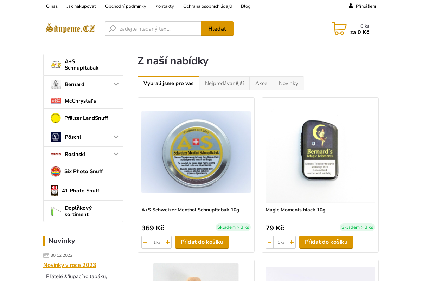Expand the Bernard category chevron
The width and height of the screenshot is (422, 281).
116,84
